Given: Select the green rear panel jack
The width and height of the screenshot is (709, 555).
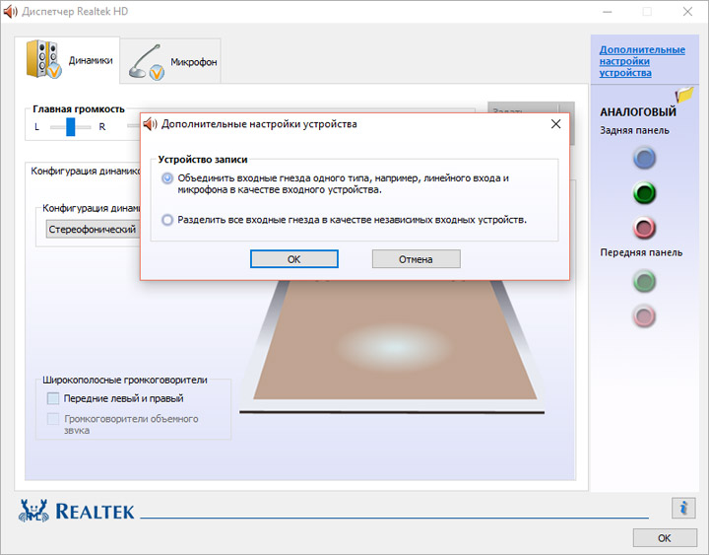Looking at the screenshot, I should point(644,193).
